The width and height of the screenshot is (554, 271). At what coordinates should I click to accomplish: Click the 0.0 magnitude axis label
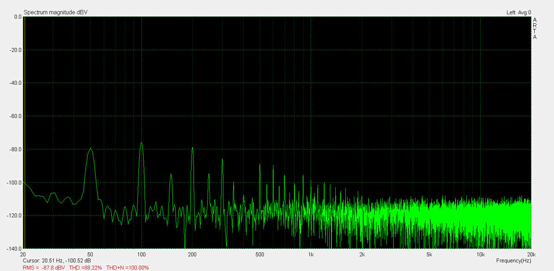(x=18, y=17)
